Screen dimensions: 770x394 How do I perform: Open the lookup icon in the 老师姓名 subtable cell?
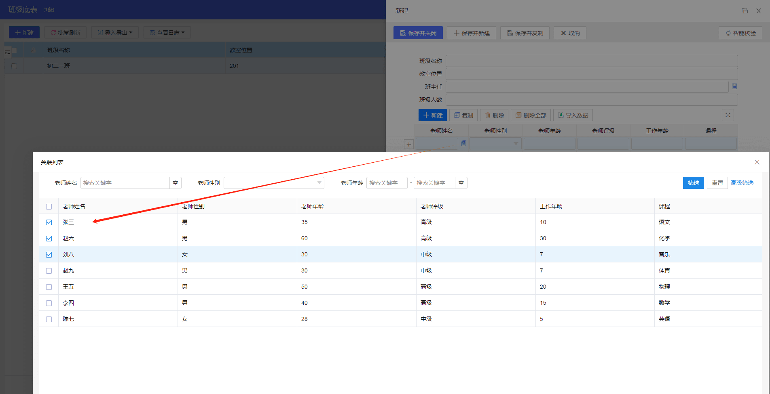click(464, 143)
